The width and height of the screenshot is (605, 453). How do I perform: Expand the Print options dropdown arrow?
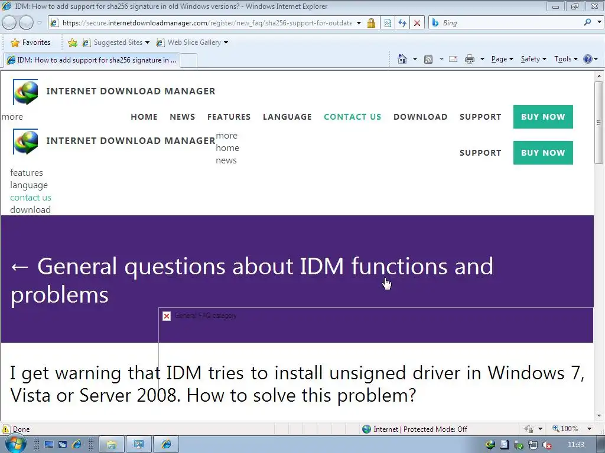click(x=482, y=59)
